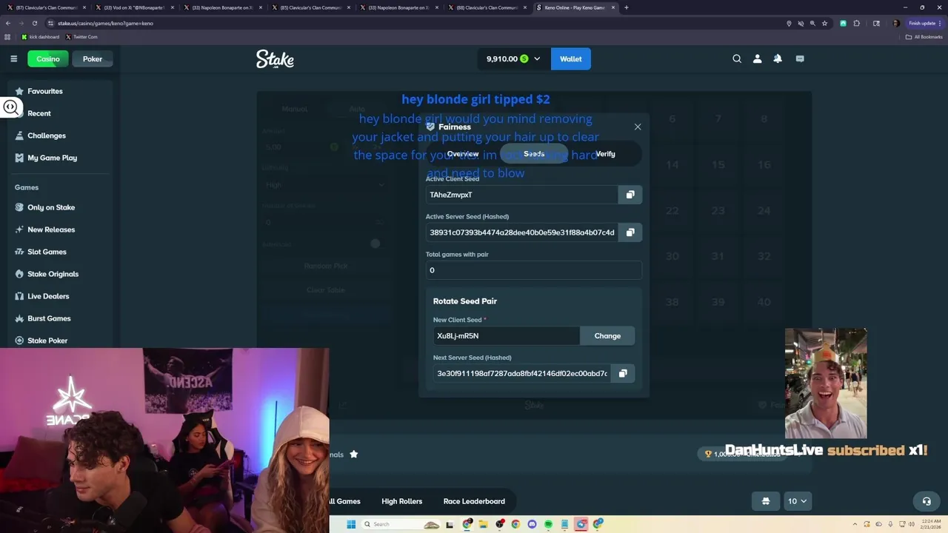Select the Casino button
The image size is (948, 533).
(x=48, y=59)
